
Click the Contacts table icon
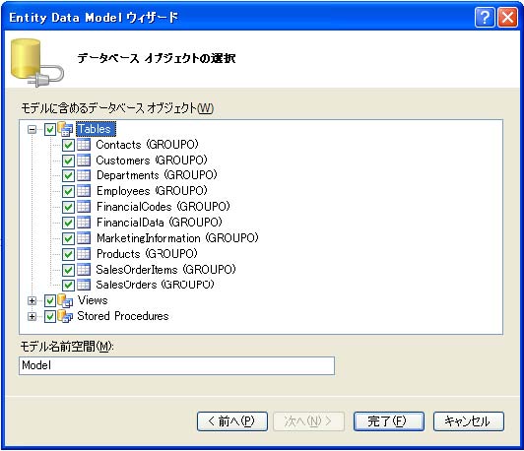84,145
